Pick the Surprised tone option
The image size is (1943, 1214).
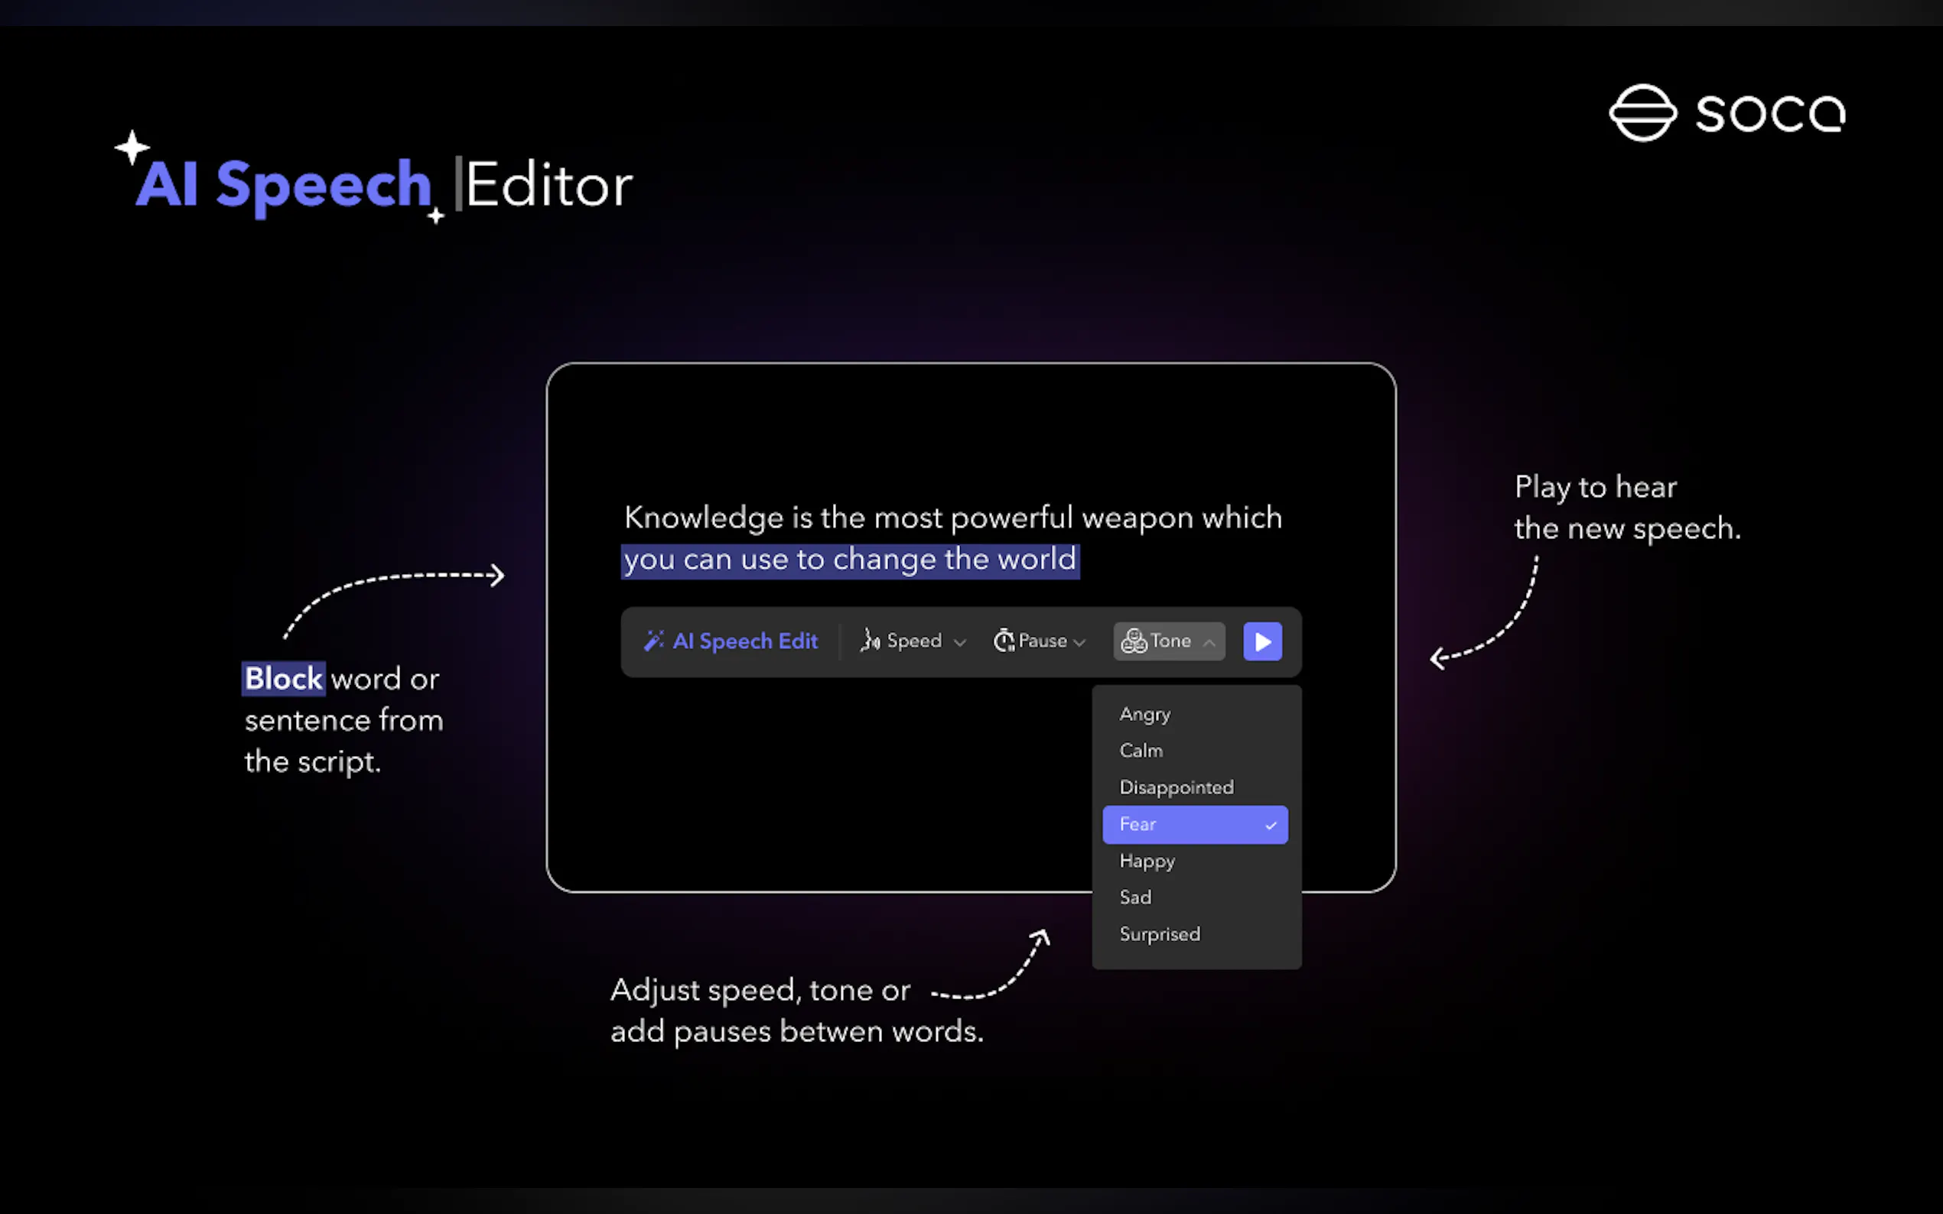pyautogui.click(x=1159, y=933)
